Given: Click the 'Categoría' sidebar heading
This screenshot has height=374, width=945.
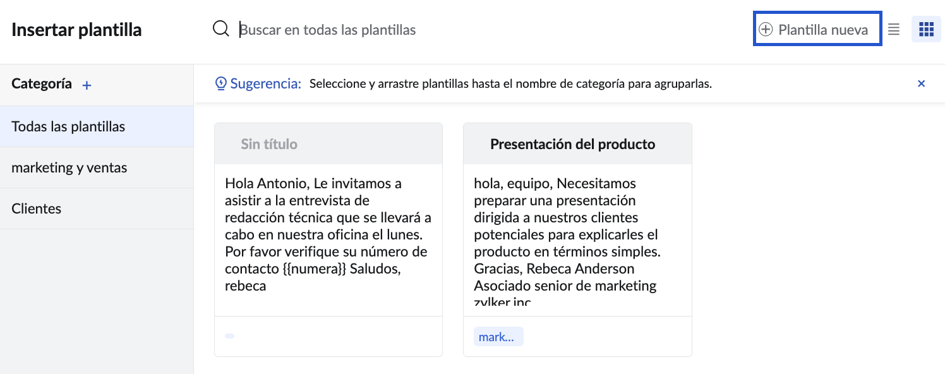Looking at the screenshot, I should click(x=42, y=84).
